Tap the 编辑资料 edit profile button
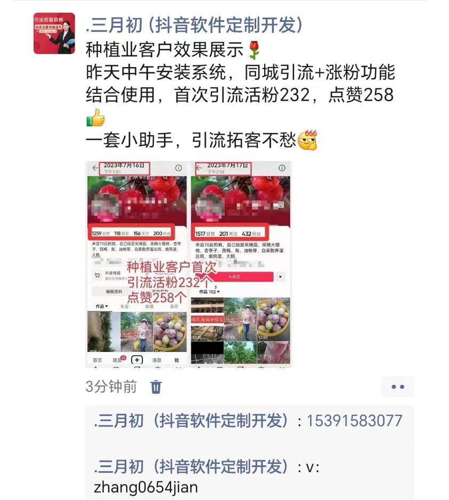 (110, 292)
